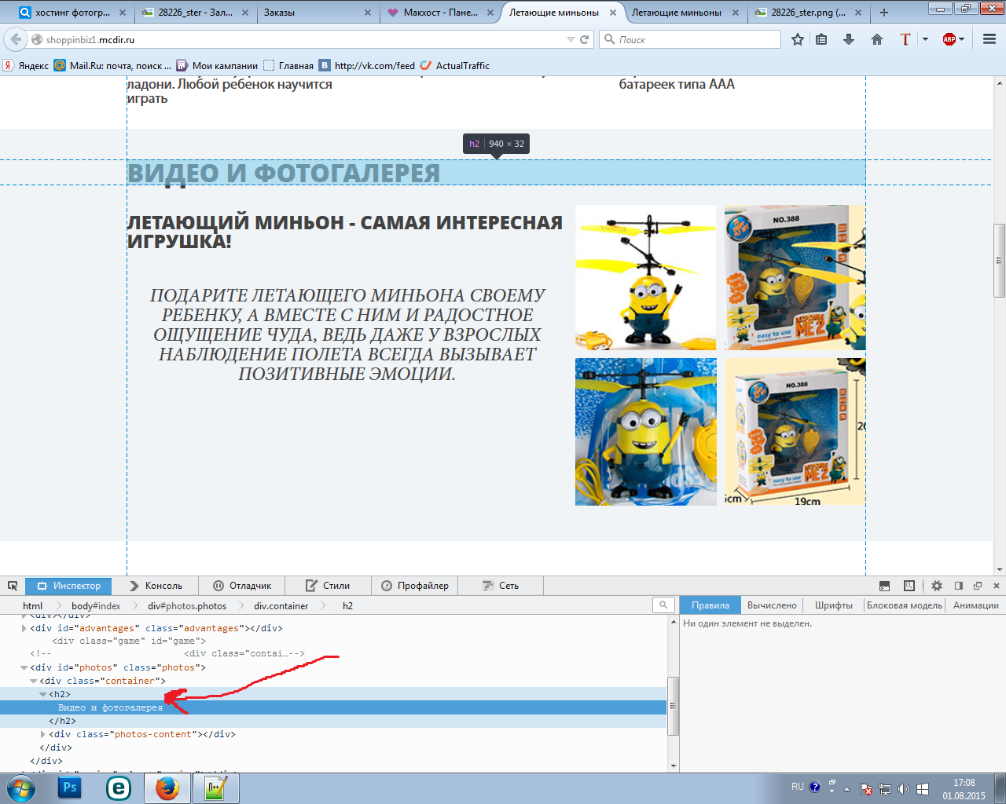This screenshot has width=1006, height=804.
Task: Close the developer tools panel
Action: 997,586
